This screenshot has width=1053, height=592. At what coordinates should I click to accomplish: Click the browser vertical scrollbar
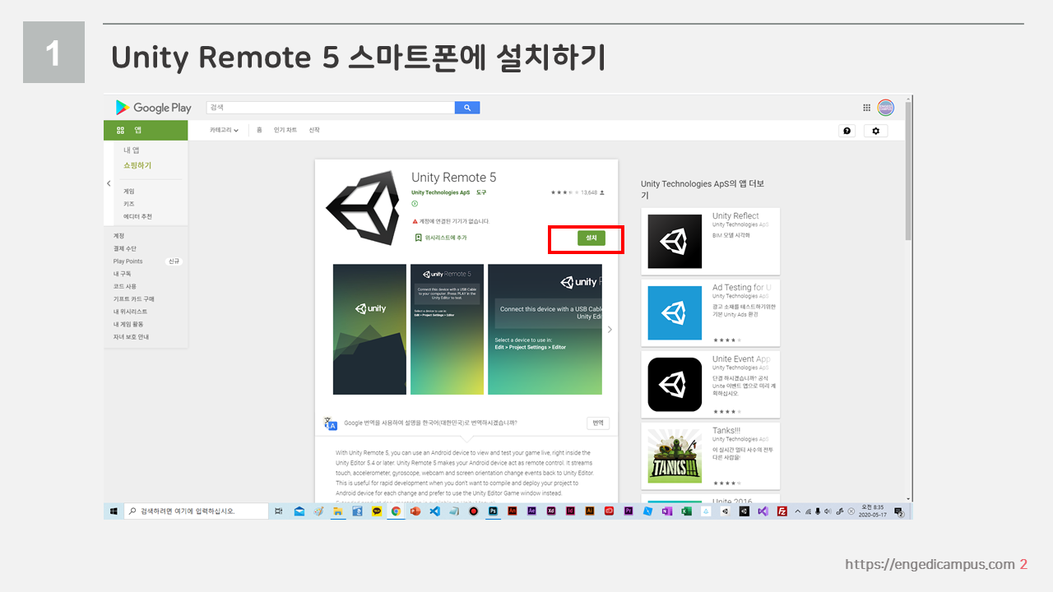[908, 173]
